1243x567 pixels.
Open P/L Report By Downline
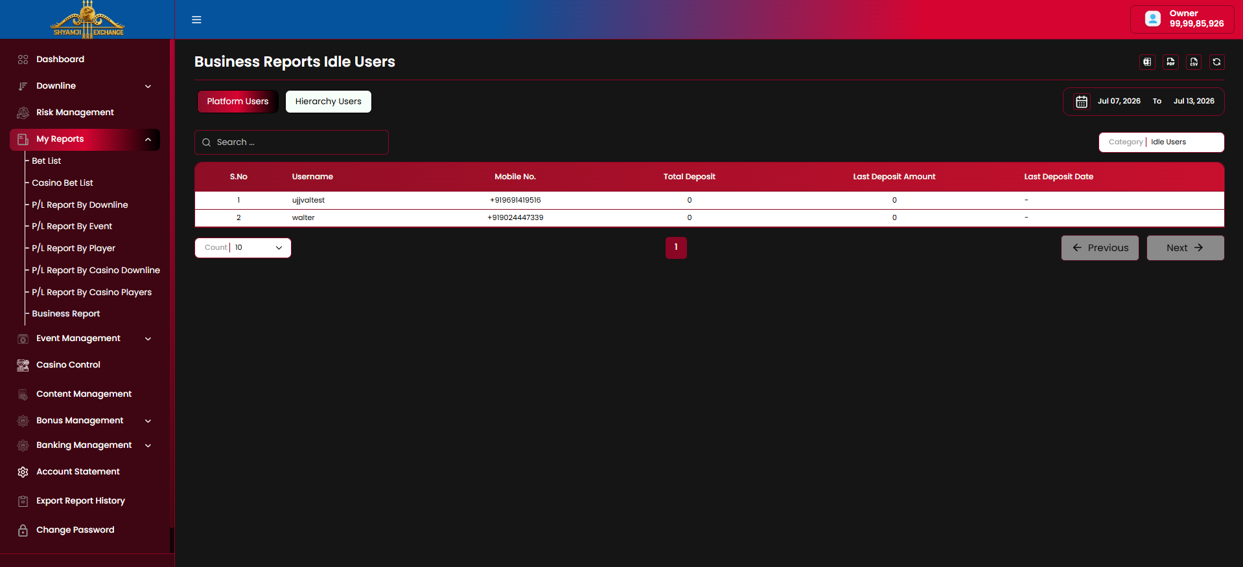pos(80,205)
